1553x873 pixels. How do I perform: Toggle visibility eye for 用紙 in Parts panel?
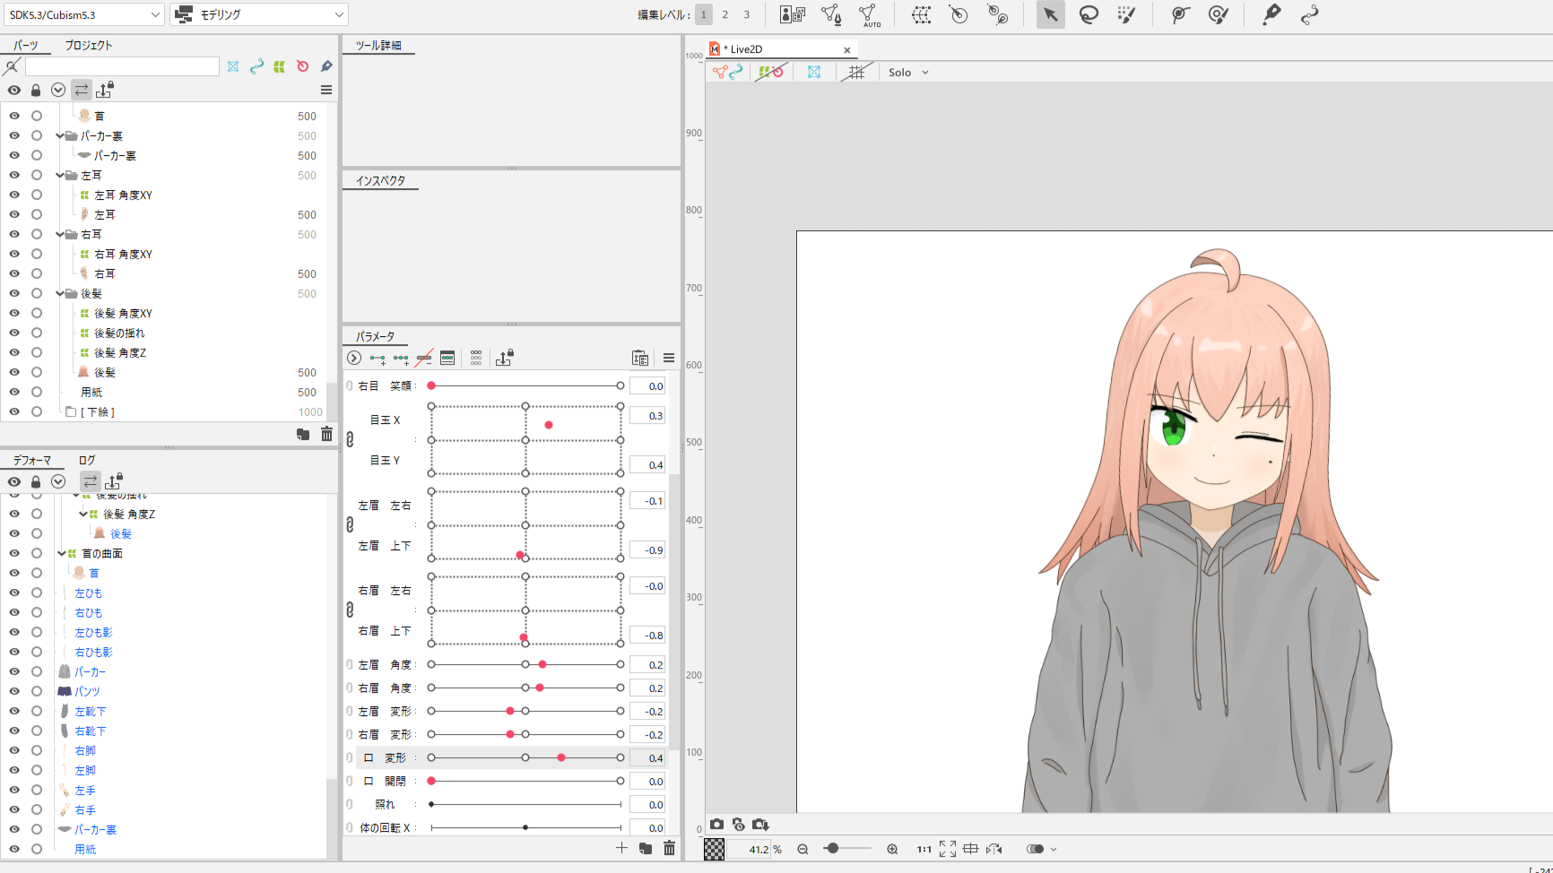tap(14, 393)
